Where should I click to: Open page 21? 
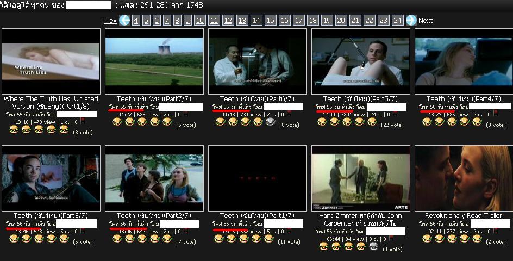click(355, 20)
